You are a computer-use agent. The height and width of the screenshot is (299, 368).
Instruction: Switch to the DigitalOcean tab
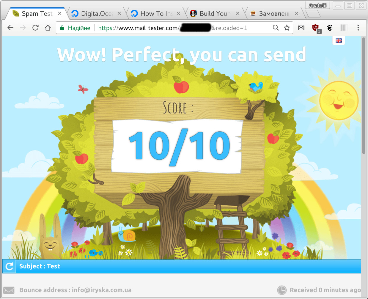pyautogui.click(x=95, y=13)
